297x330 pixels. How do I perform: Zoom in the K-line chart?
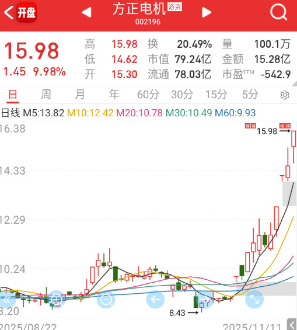click(x=57, y=300)
